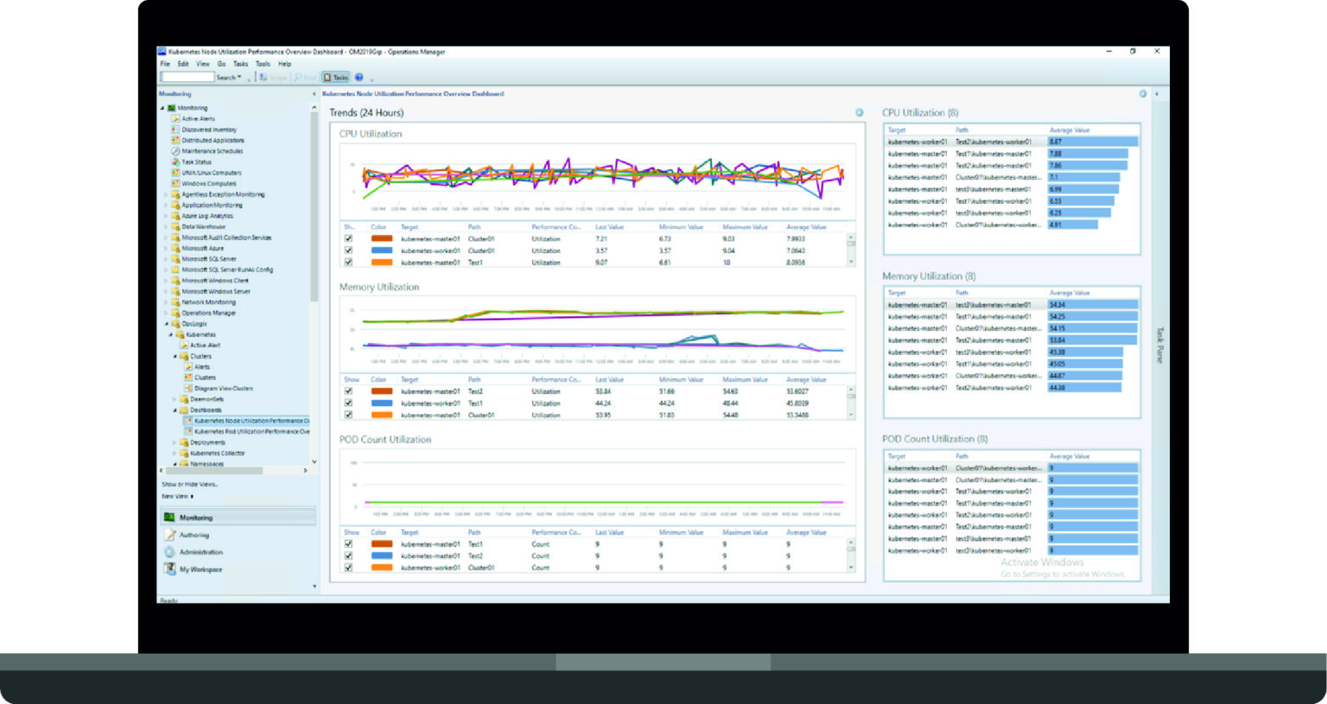1327x704 pixels.
Task: Click Show or Hide Views link
Action: pyautogui.click(x=189, y=485)
